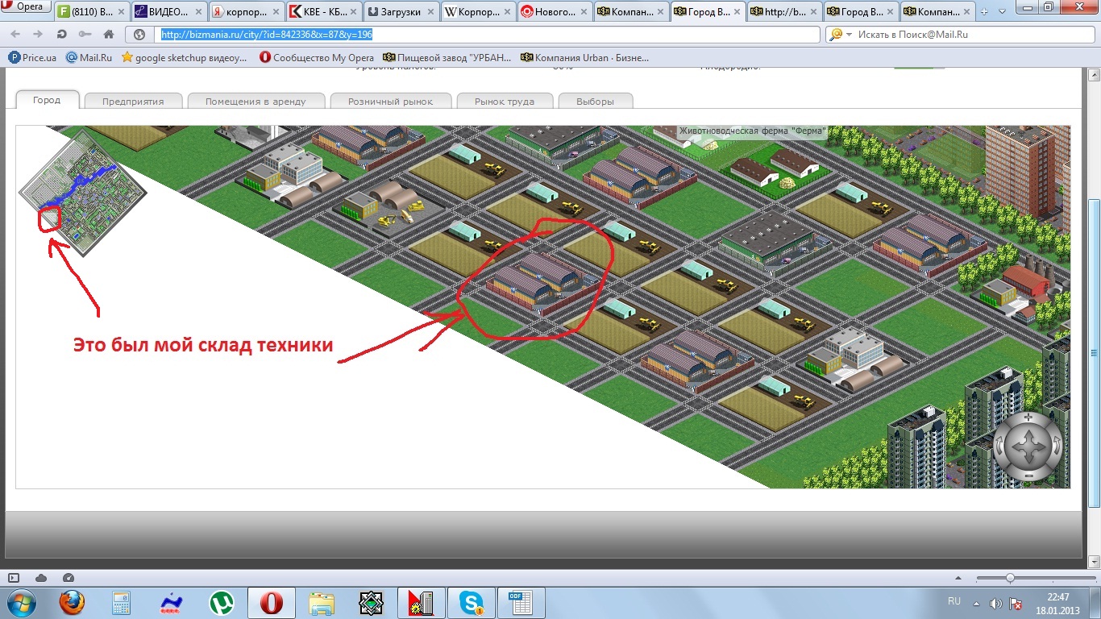Open uTorrent from the taskbar
The width and height of the screenshot is (1101, 619).
click(220, 603)
